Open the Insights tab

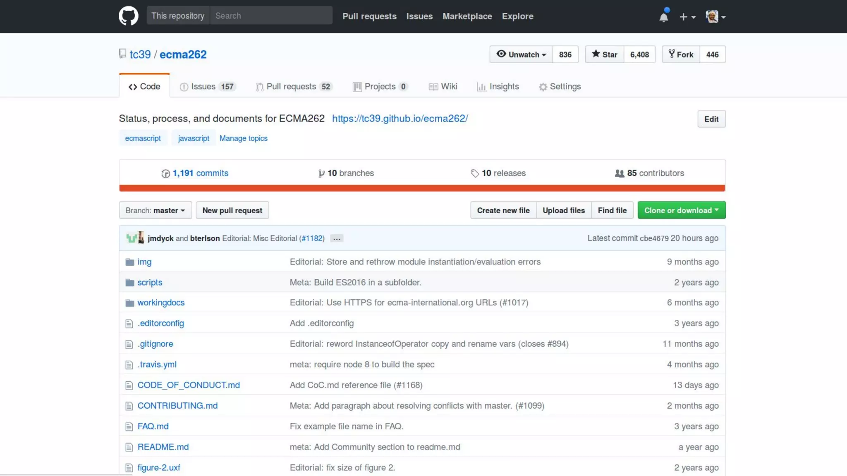click(x=498, y=86)
